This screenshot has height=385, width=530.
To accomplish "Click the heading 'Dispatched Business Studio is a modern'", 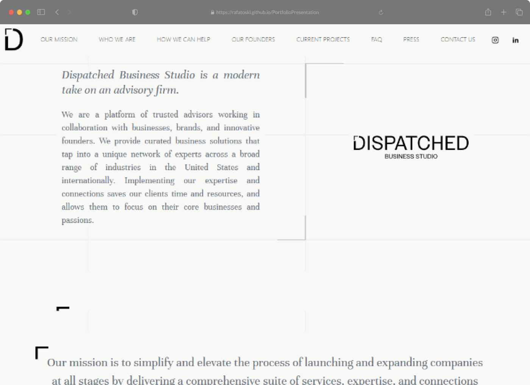I will coord(161,75).
